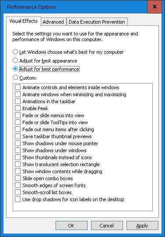Click the Apply button
165x237 pixels.
point(142,226)
